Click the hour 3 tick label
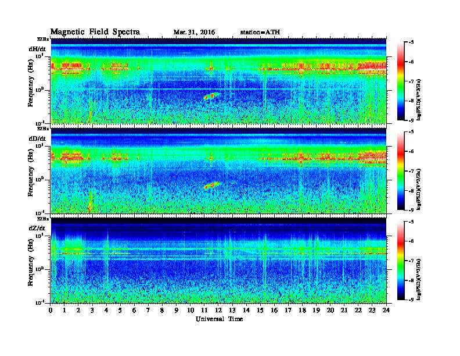 92,311
